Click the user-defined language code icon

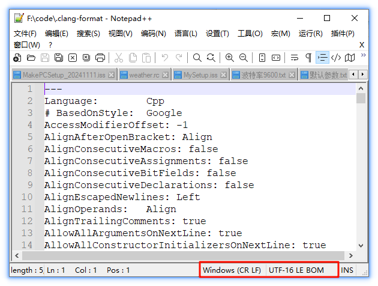336,58
